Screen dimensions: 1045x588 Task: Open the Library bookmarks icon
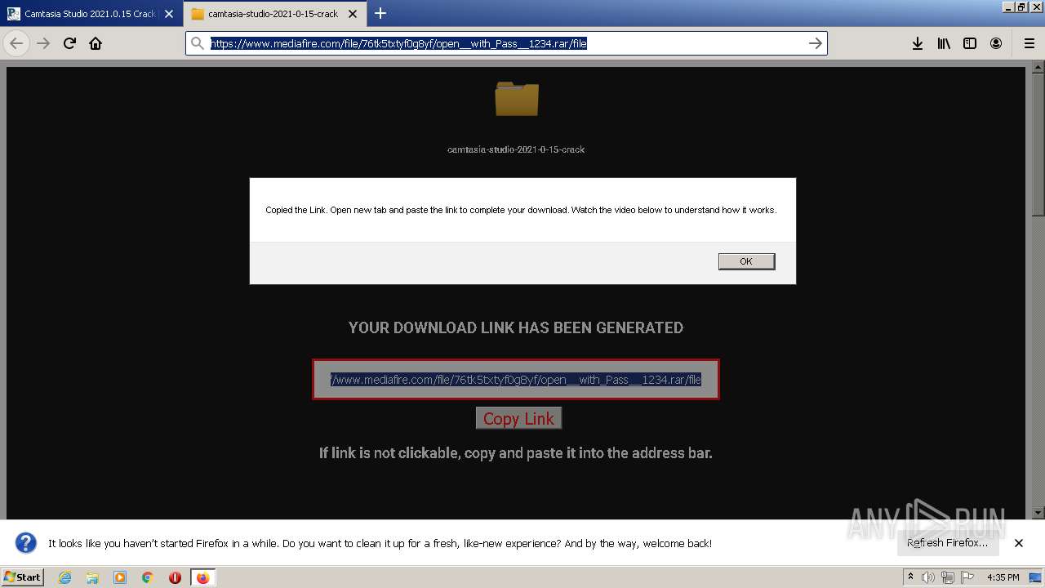944,43
